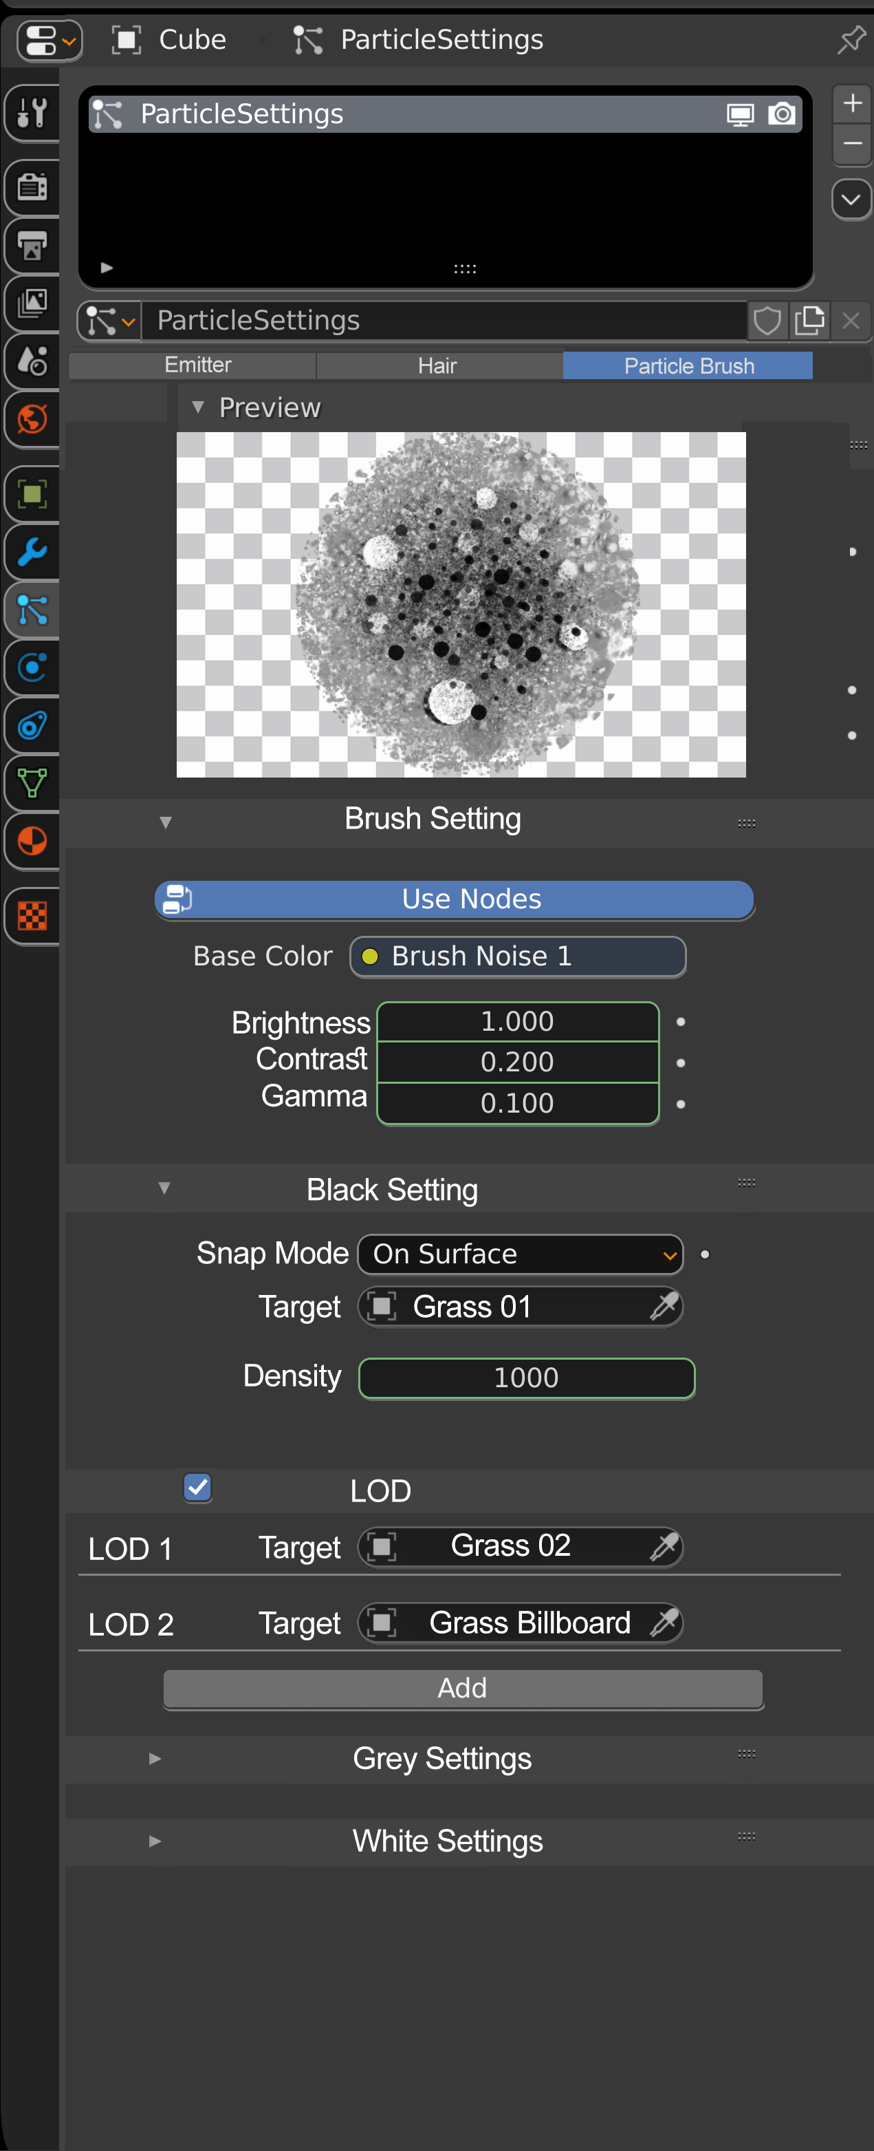Image resolution: width=874 pixels, height=2151 pixels.
Task: Animate Snap Mode via its dot
Action: coord(706,1254)
